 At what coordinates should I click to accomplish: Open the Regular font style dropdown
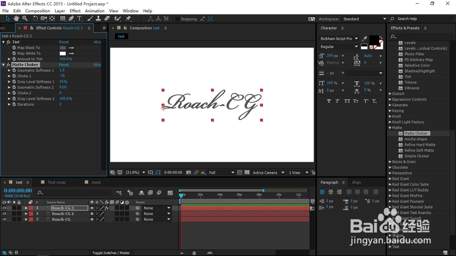tap(339, 47)
